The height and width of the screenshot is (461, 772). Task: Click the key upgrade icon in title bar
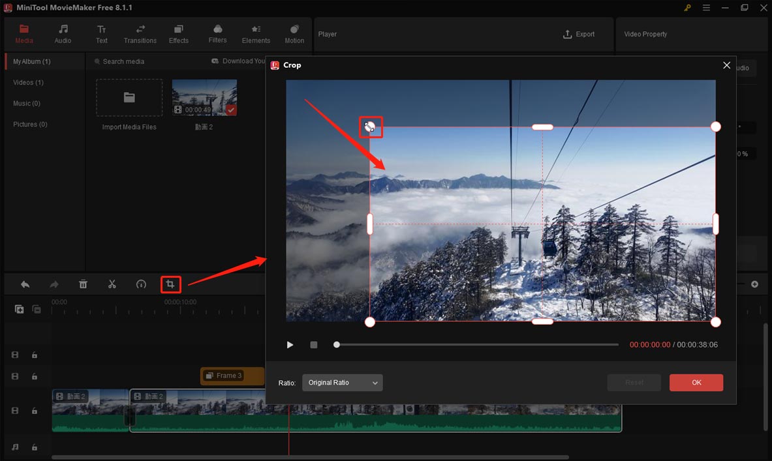click(x=687, y=7)
